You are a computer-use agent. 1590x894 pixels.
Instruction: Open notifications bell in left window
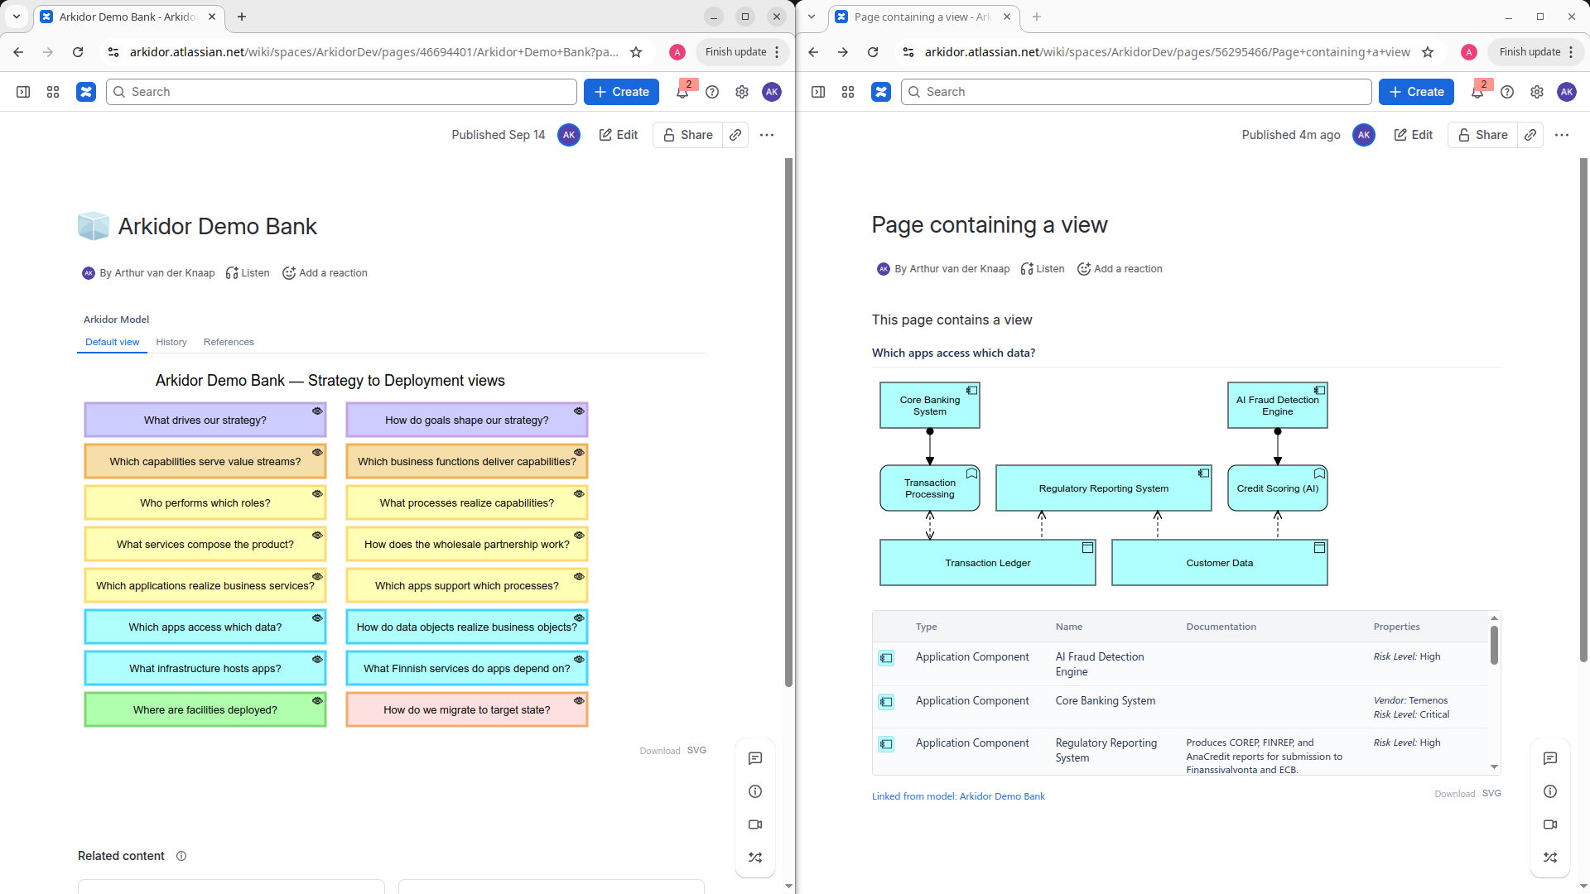tap(682, 92)
